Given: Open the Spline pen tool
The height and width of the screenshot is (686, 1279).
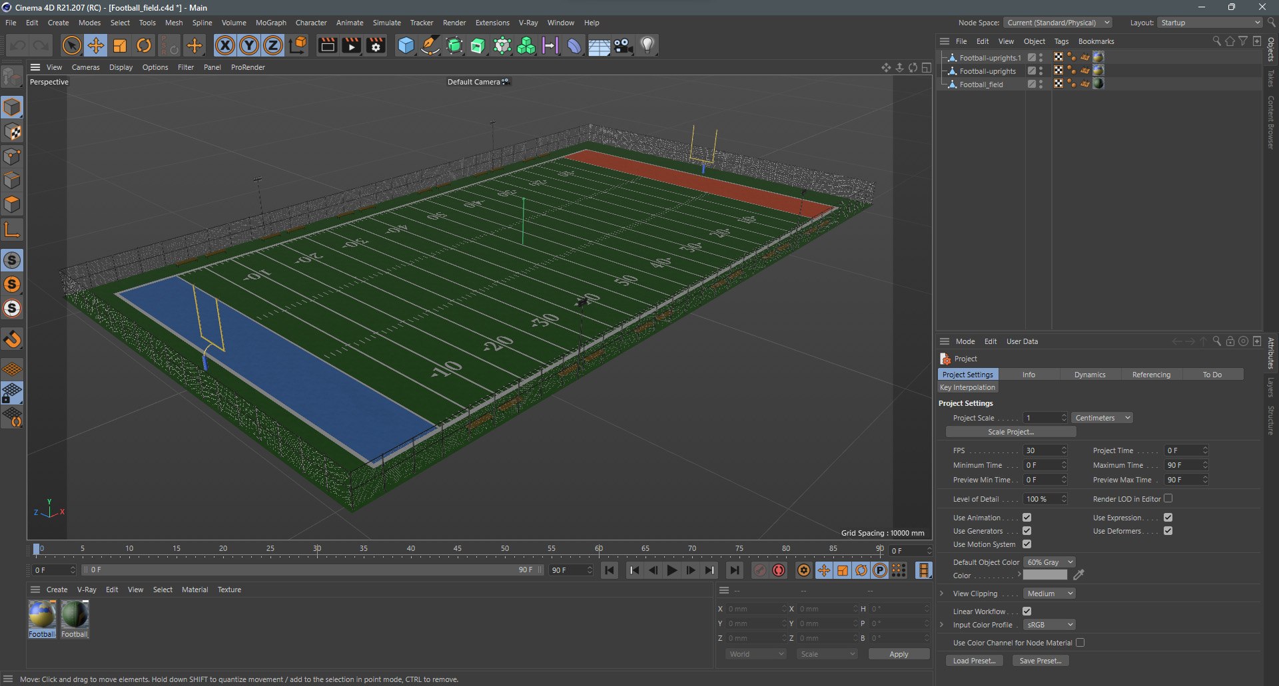Looking at the screenshot, I should click(430, 45).
